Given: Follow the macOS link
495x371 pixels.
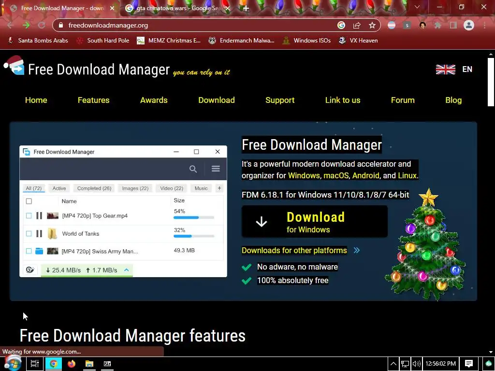Looking at the screenshot, I should click(x=336, y=175).
